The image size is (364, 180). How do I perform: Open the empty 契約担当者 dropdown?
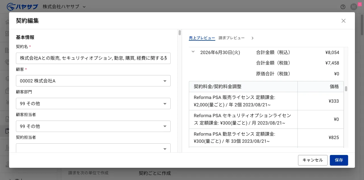tap(93, 148)
